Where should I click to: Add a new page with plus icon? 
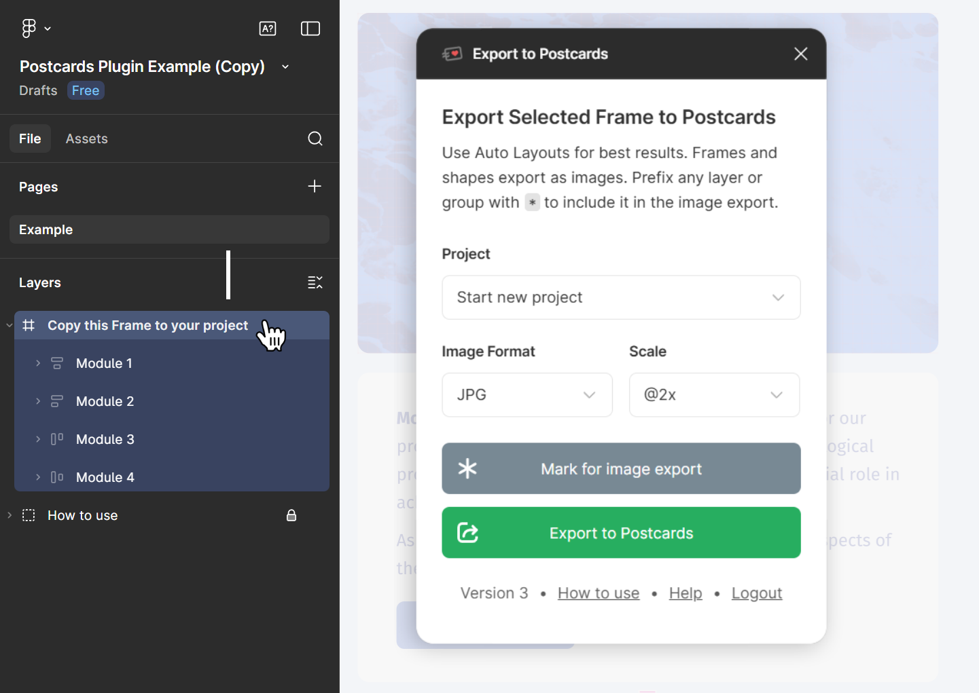pyautogui.click(x=315, y=186)
